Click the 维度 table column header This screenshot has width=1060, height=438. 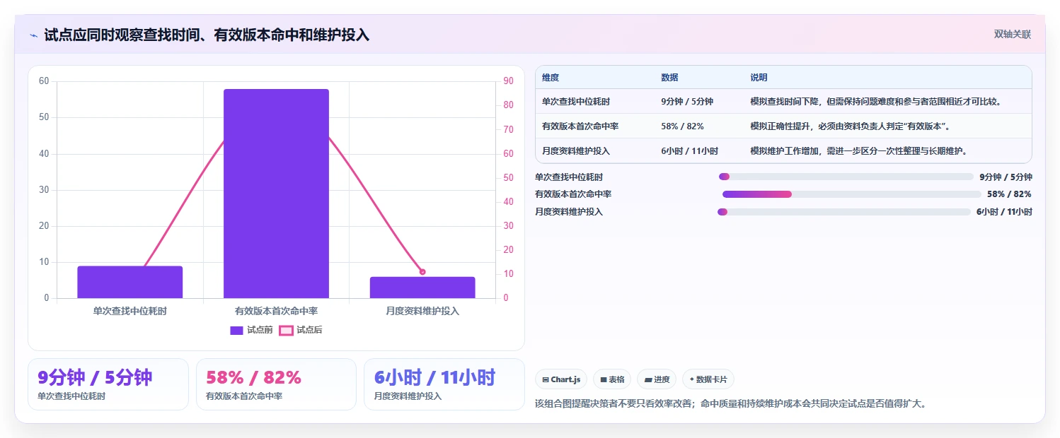[551, 78]
